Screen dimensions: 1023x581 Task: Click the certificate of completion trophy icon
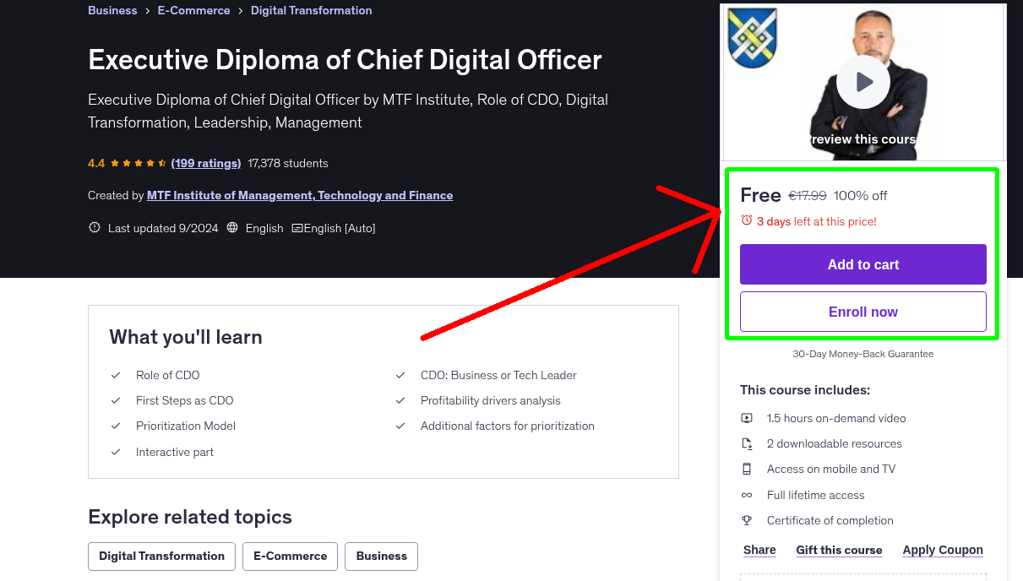coord(747,520)
